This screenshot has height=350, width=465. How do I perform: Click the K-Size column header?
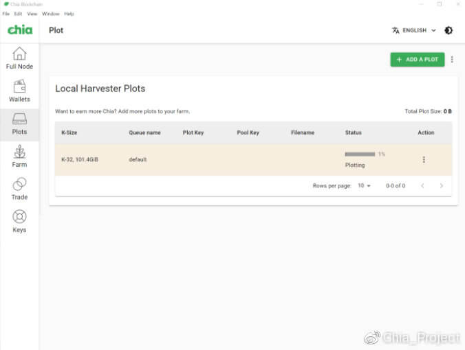(69, 132)
